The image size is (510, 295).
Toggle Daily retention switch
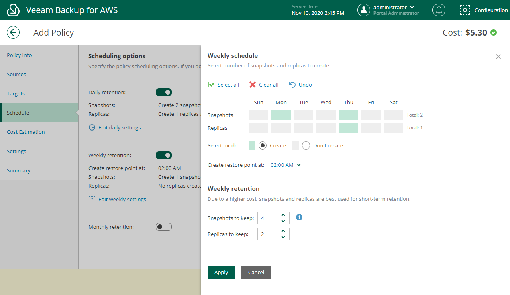[x=164, y=92]
